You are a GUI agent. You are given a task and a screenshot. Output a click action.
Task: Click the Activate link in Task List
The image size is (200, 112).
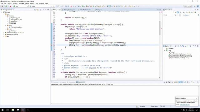[x=186, y=15]
